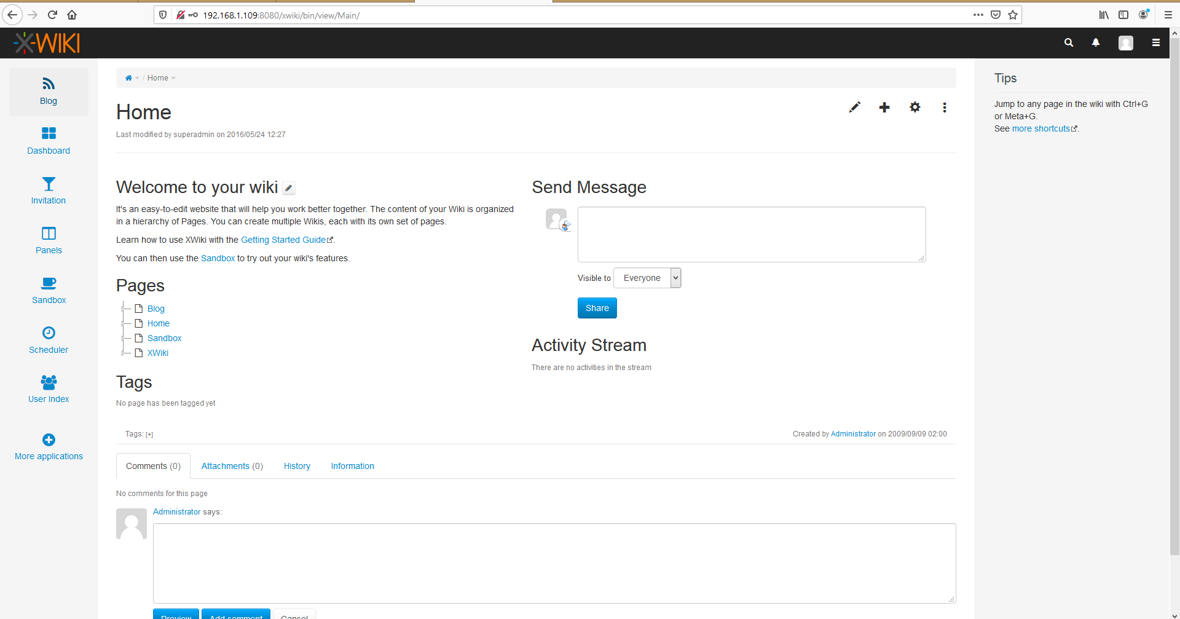Open the Visible to Everyone dropdown
Screen dimensions: 1180x619
(647, 278)
